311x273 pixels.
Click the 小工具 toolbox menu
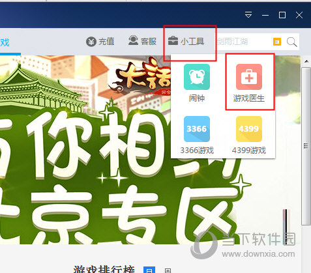click(x=186, y=41)
